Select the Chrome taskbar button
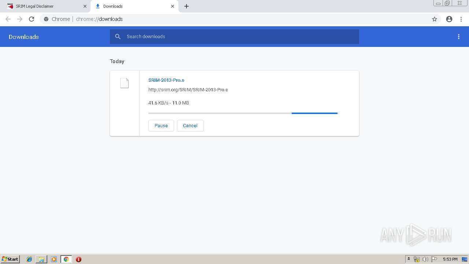The width and height of the screenshot is (469, 264). [66, 259]
